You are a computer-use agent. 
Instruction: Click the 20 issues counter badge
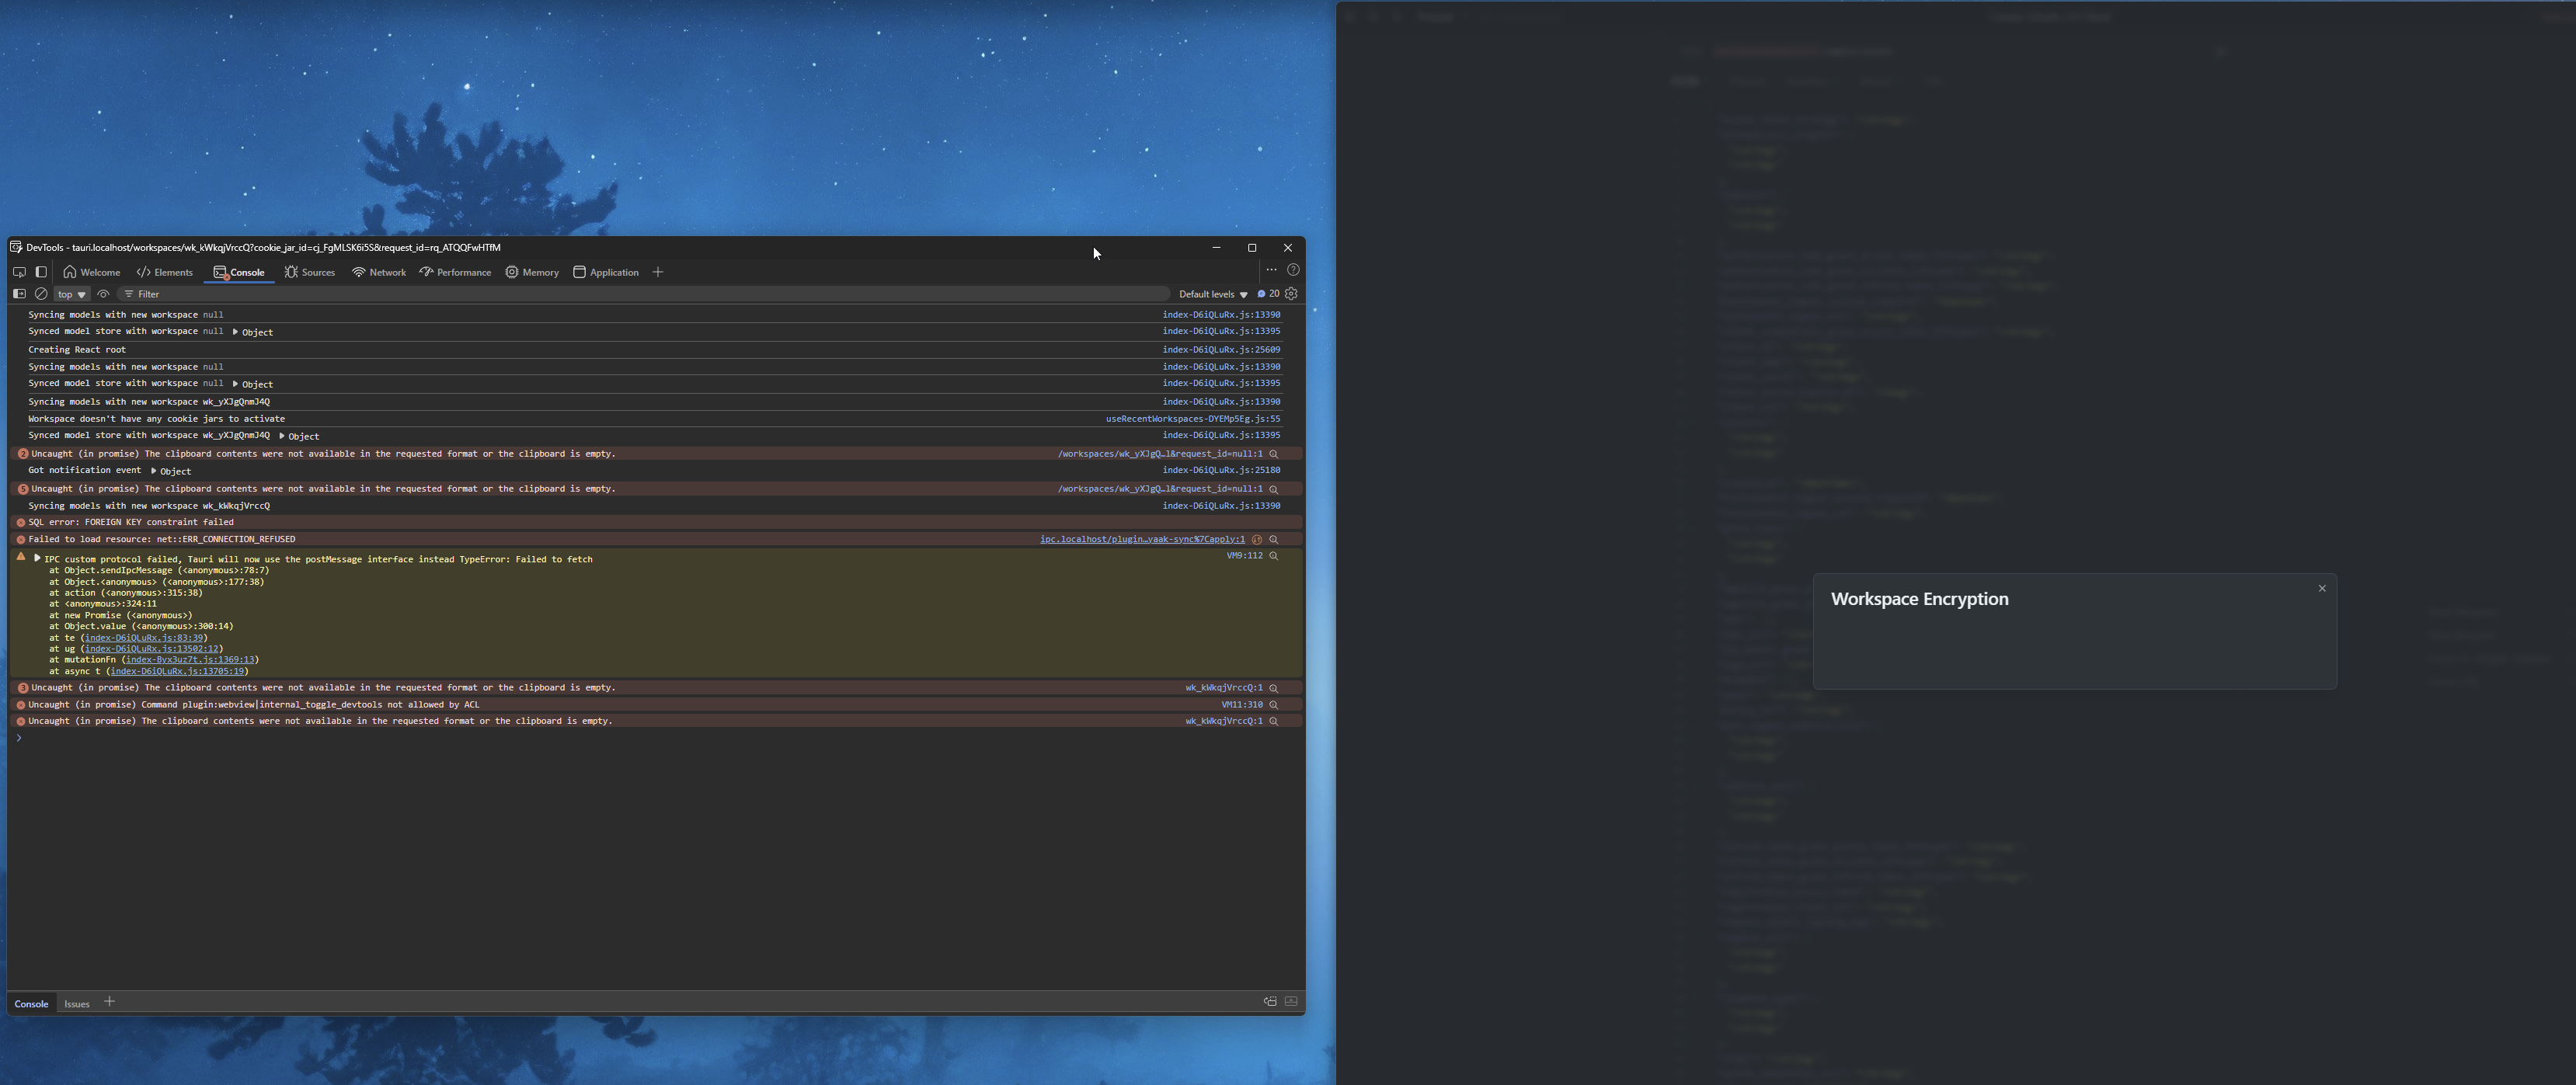tap(1268, 294)
